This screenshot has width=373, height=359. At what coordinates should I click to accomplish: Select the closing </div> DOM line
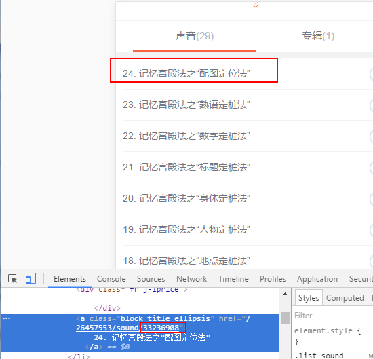click(107, 309)
